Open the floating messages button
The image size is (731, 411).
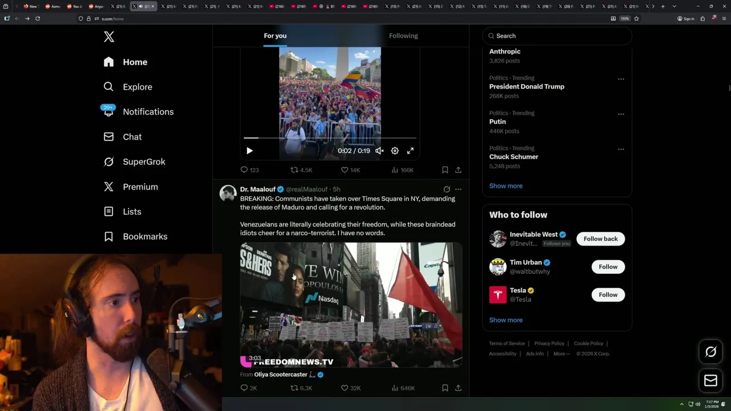click(x=710, y=380)
